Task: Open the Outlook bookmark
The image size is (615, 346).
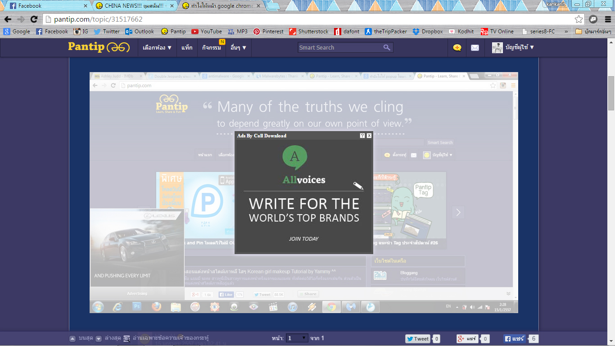Action: point(140,32)
